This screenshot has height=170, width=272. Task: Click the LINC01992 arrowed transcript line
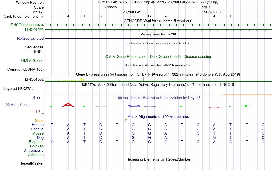coord(158,30)
